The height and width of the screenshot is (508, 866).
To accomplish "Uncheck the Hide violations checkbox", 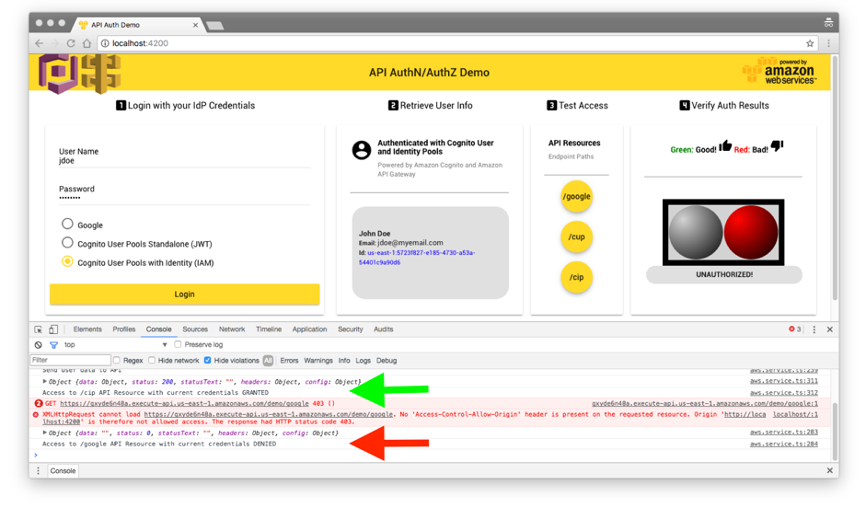I will 208,360.
